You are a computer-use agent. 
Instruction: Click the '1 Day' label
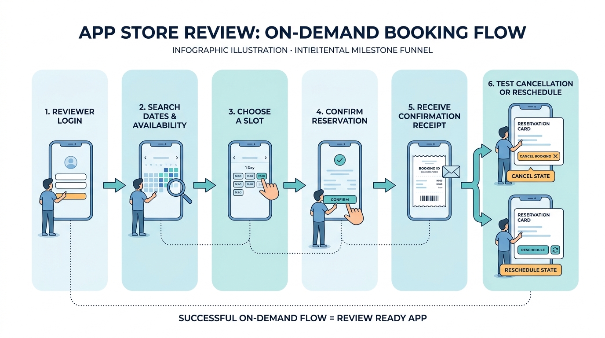point(250,168)
